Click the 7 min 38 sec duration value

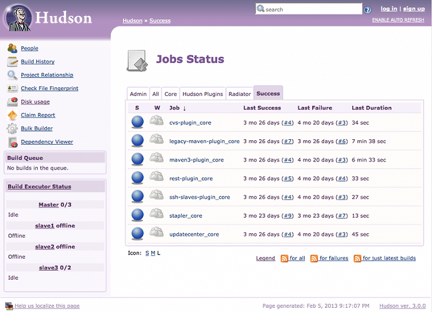[369, 141]
